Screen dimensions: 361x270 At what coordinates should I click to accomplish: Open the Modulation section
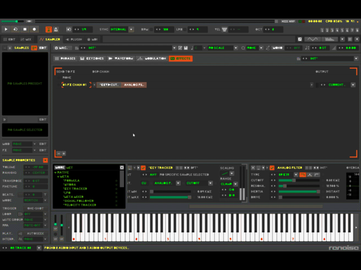click(x=152, y=58)
